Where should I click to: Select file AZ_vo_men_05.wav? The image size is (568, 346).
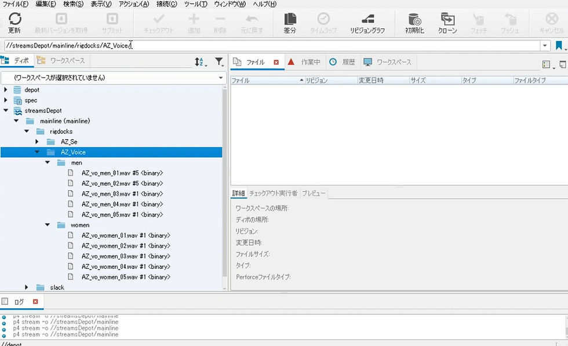click(122, 214)
